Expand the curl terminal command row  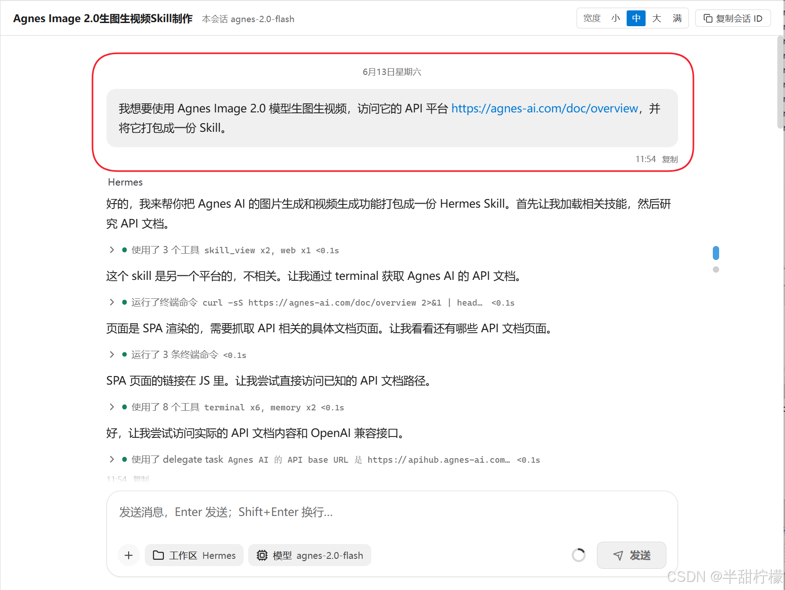(311, 302)
